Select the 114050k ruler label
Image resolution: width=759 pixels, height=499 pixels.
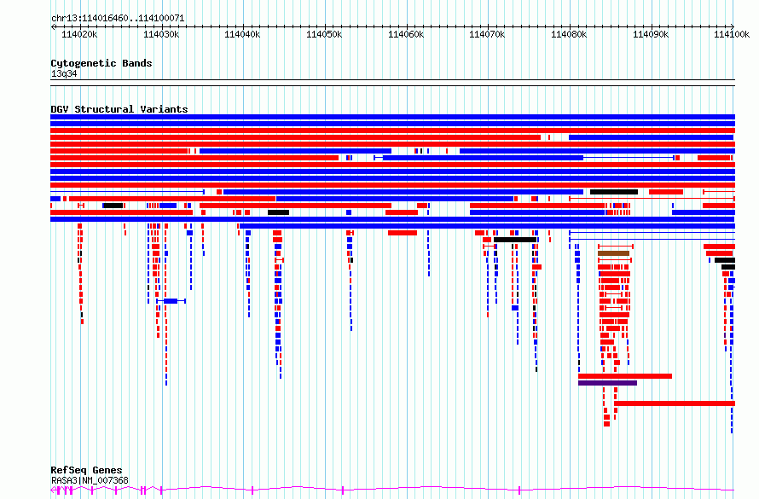pos(324,35)
